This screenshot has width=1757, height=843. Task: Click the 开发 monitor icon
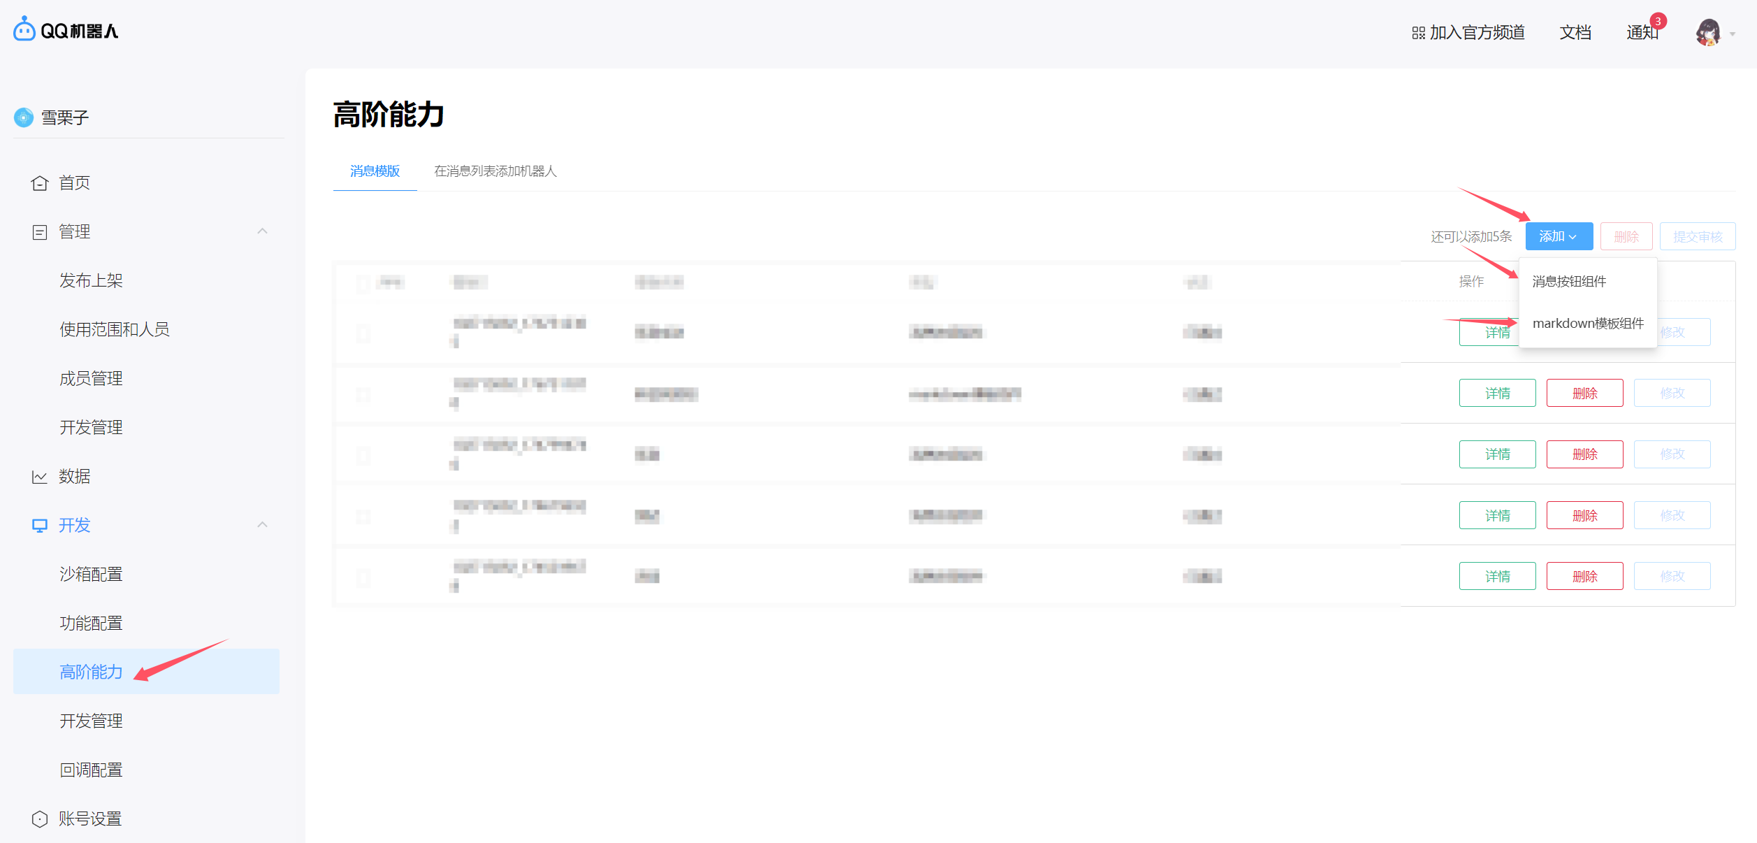point(40,526)
